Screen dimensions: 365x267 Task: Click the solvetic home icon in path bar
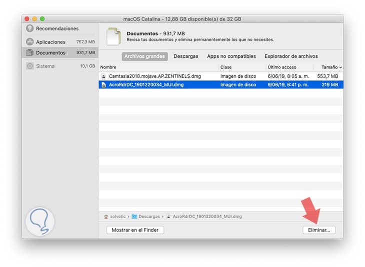click(106, 217)
